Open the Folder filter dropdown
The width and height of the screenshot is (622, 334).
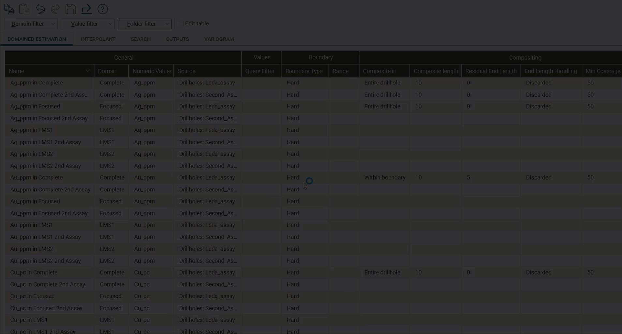pos(144,24)
